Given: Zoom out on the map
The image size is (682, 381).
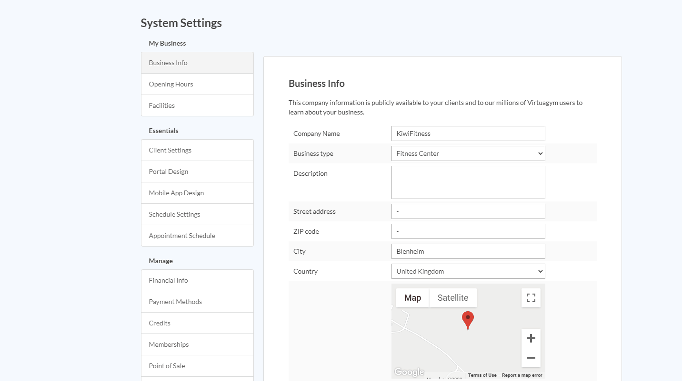Looking at the screenshot, I should coord(531,358).
